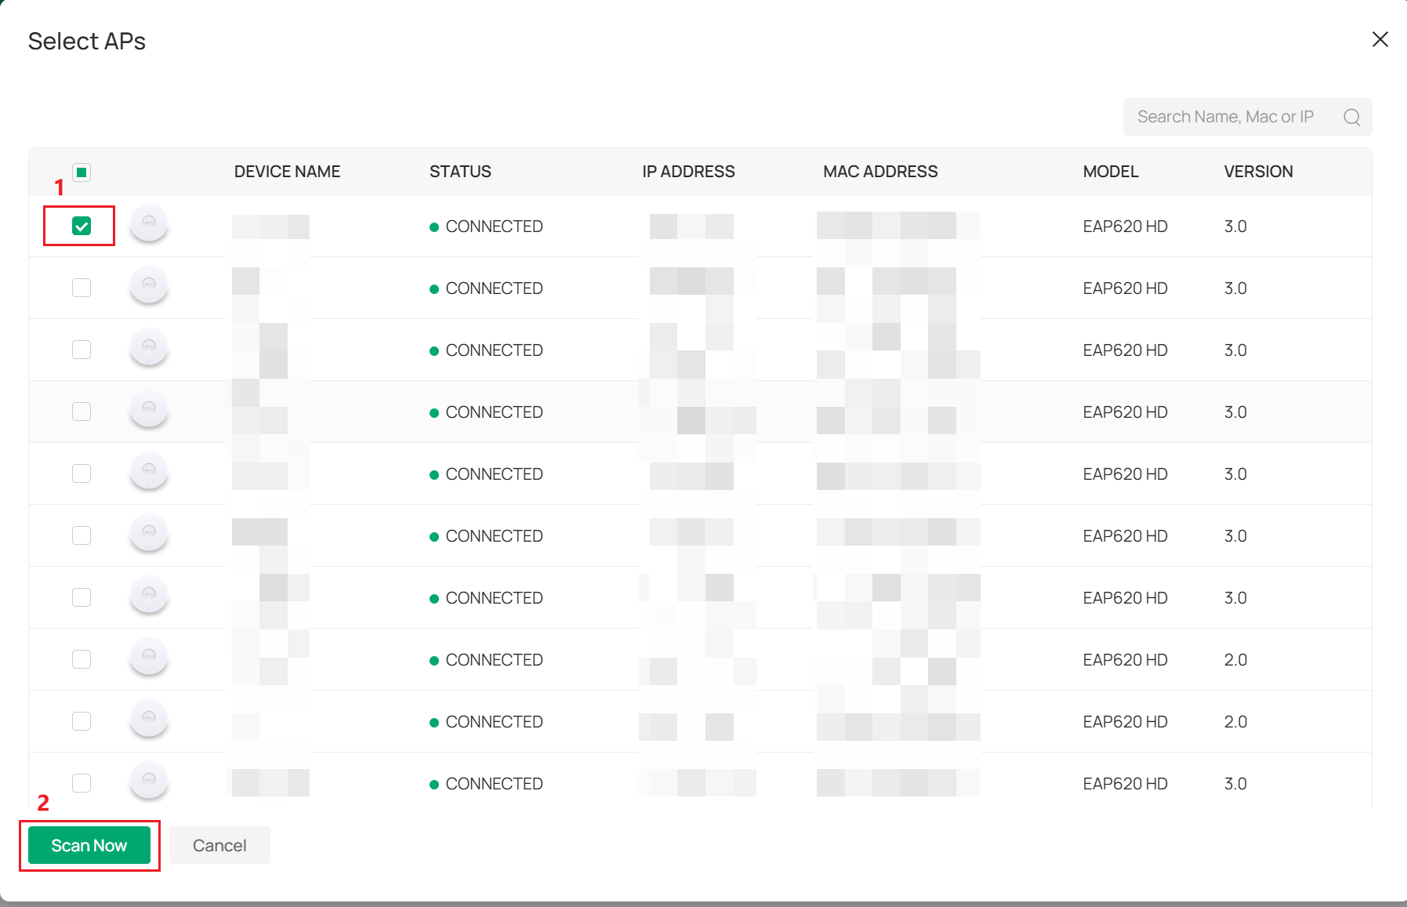Screen dimensions: 1407x907
Task: Click the STATUS column header
Action: [460, 172]
